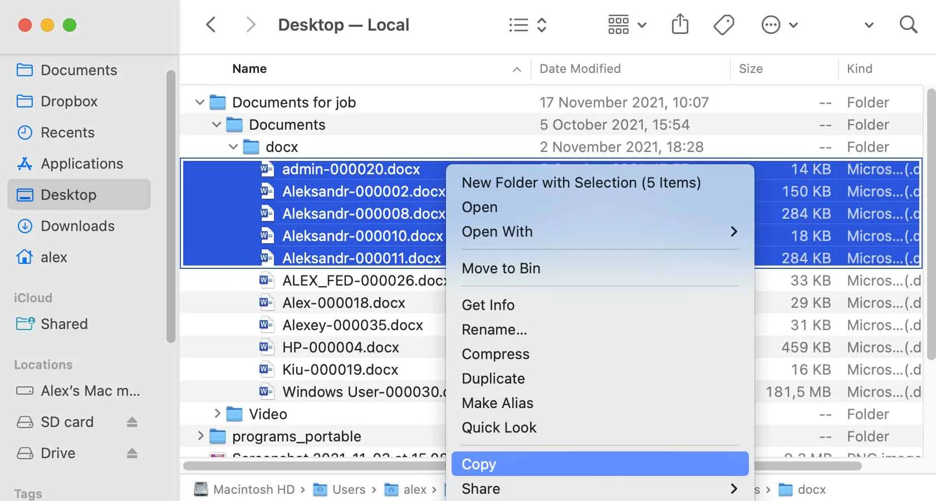This screenshot has height=501, width=936.
Task: Click the Tags icon in the toolbar
Action: 723,24
